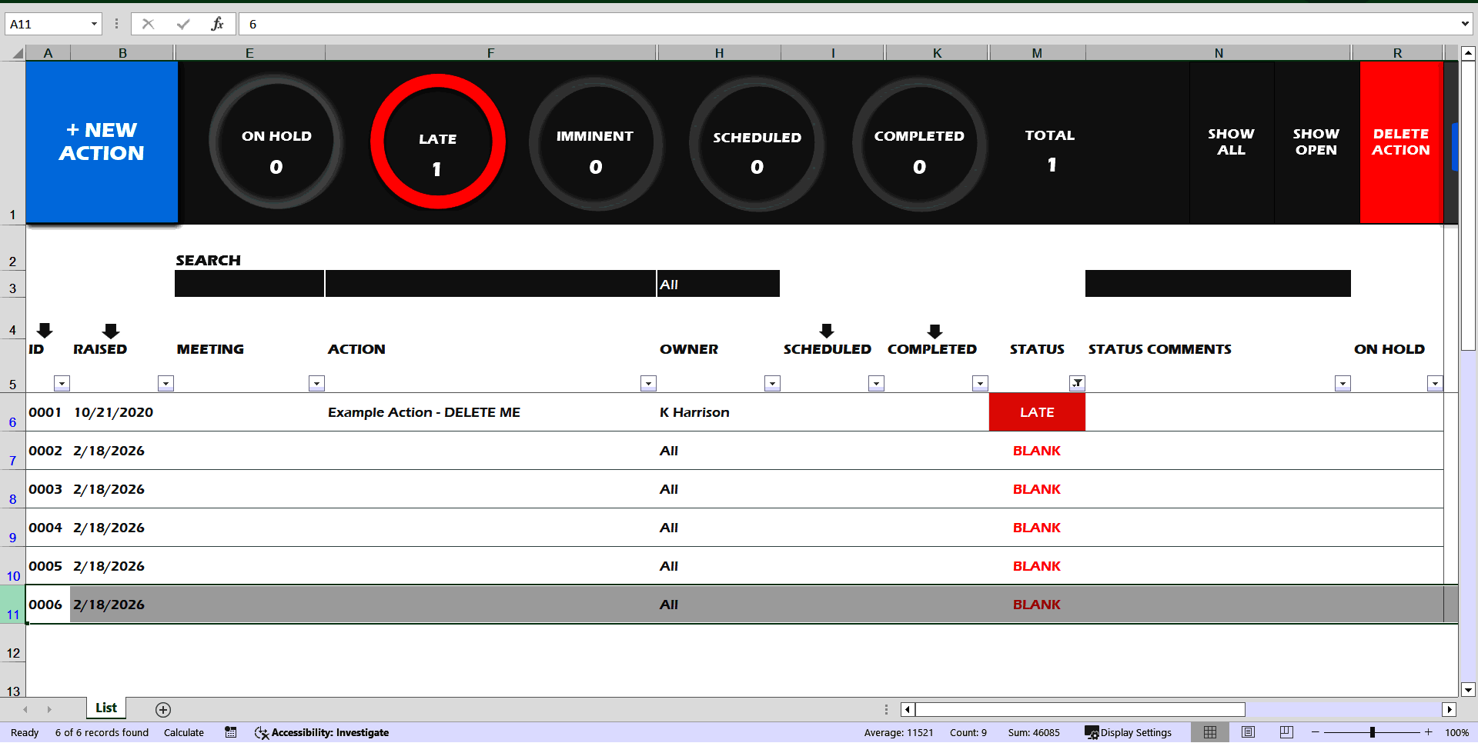Switch to Normal view
Image resolution: width=1478 pixels, height=743 pixels.
pos(1209,731)
